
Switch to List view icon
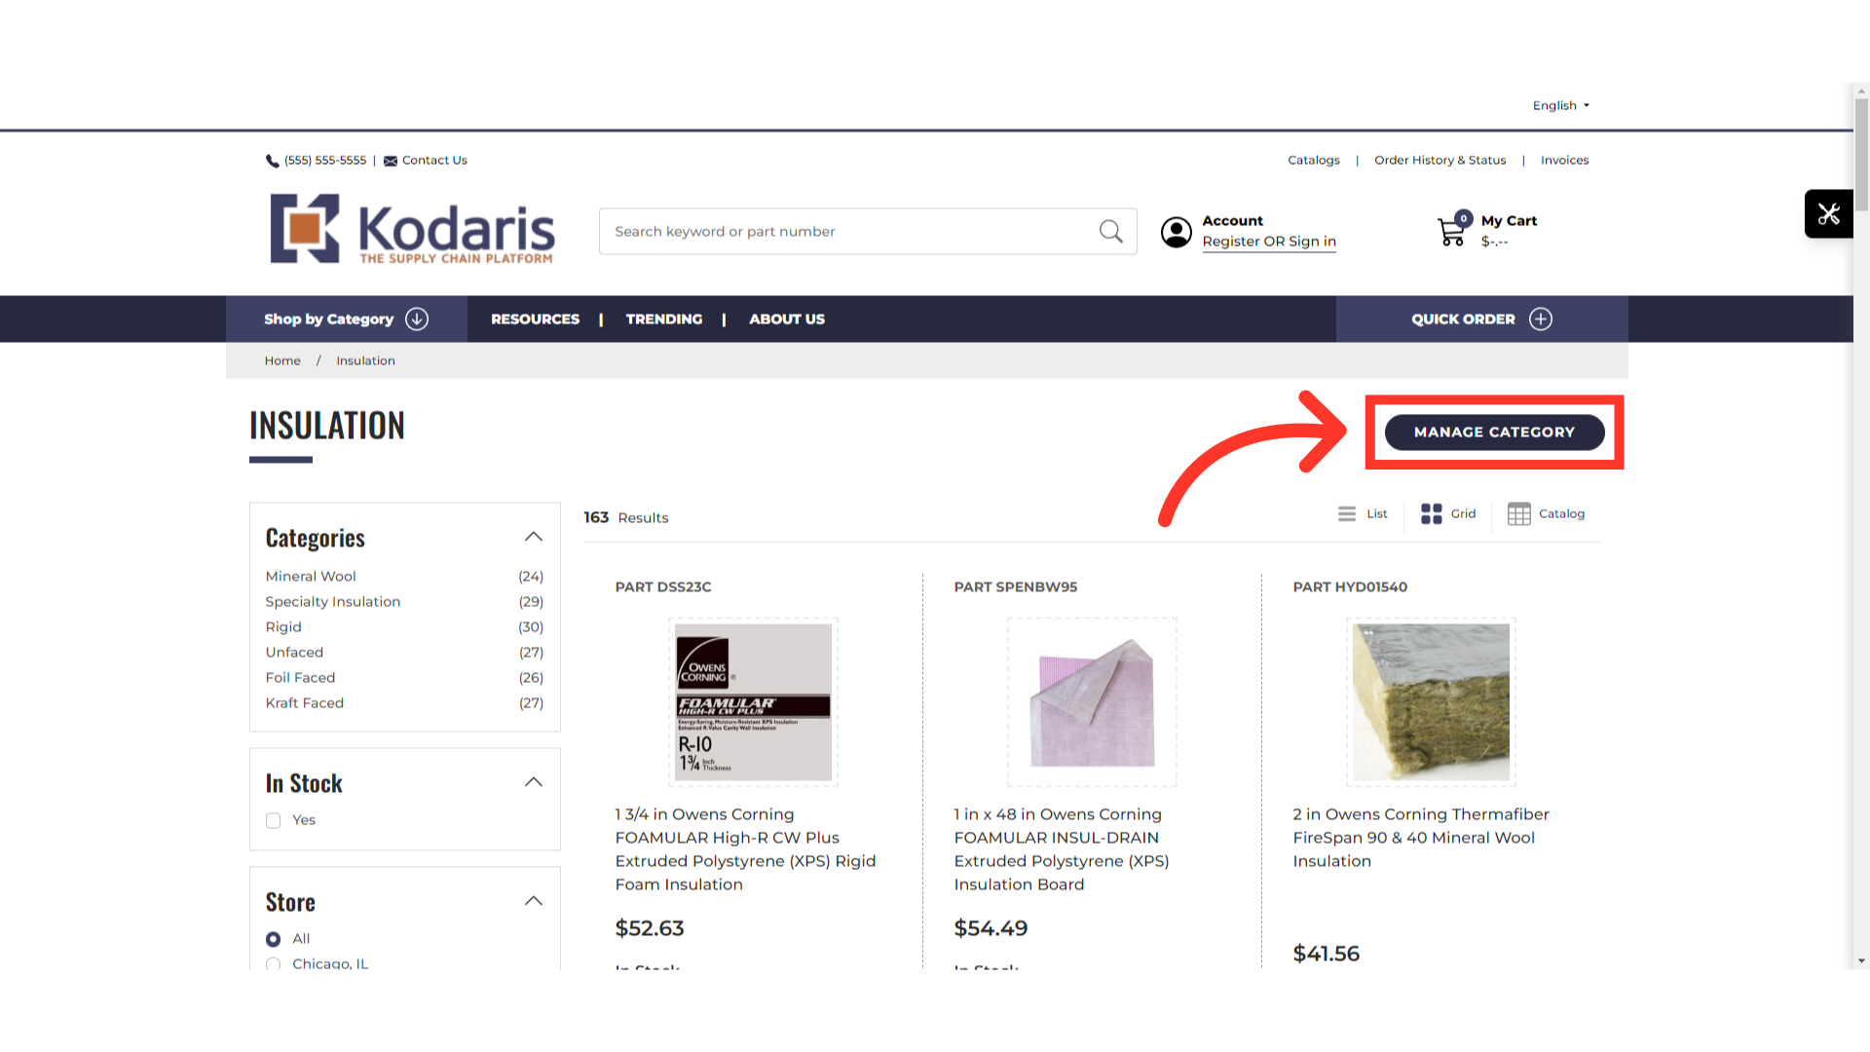1347,513
